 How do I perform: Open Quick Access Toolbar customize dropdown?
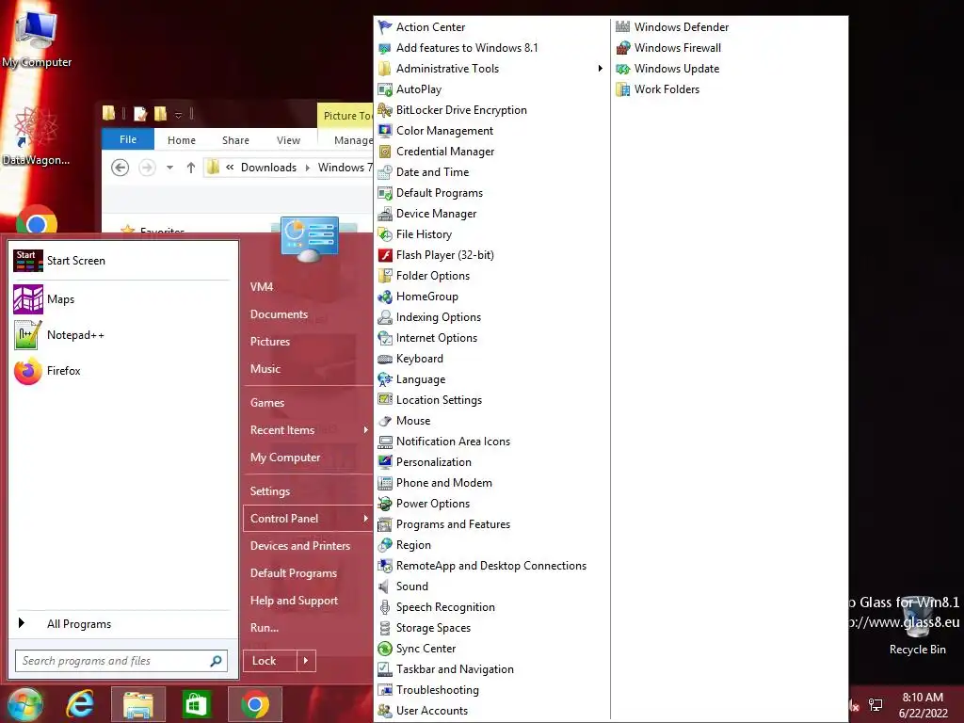[x=178, y=114]
